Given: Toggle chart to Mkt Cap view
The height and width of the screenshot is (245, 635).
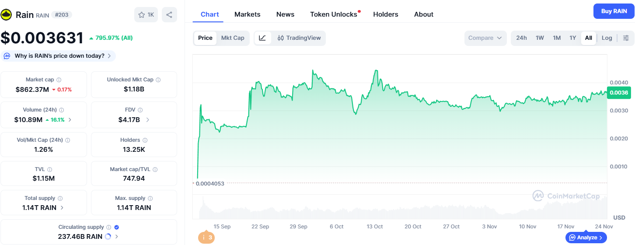Looking at the screenshot, I should (x=233, y=38).
